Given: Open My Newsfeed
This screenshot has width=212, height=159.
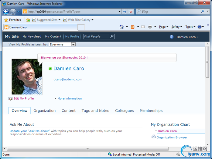Looking at the screenshot, I should (x=32, y=36).
